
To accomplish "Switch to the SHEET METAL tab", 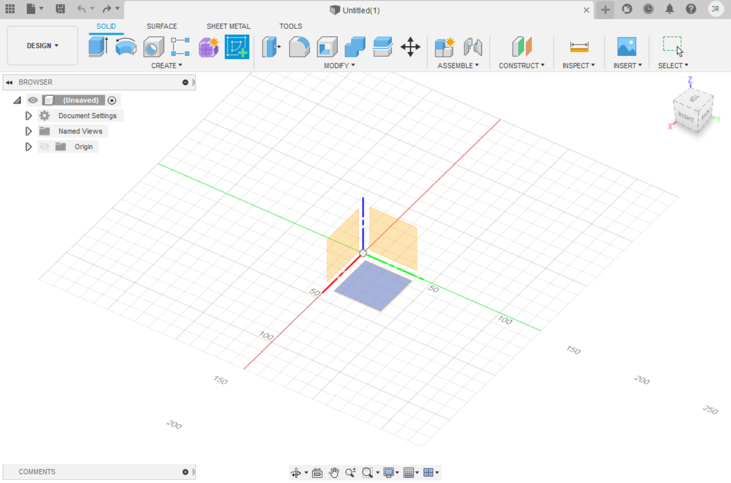I will coord(229,26).
